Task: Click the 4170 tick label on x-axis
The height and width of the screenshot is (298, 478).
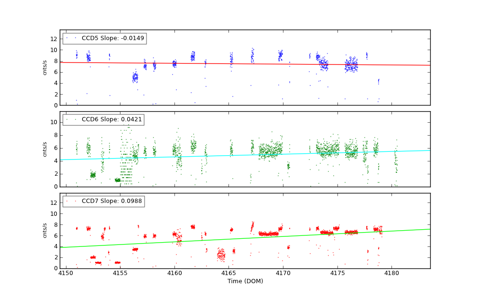Action: tap(283, 273)
